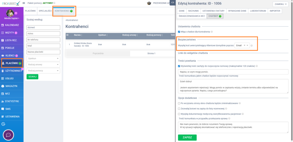Image resolution: width=293 pixels, height=142 pixels.
Task: Expand the Opiekun filter dropdown
Action: [x=43, y=58]
